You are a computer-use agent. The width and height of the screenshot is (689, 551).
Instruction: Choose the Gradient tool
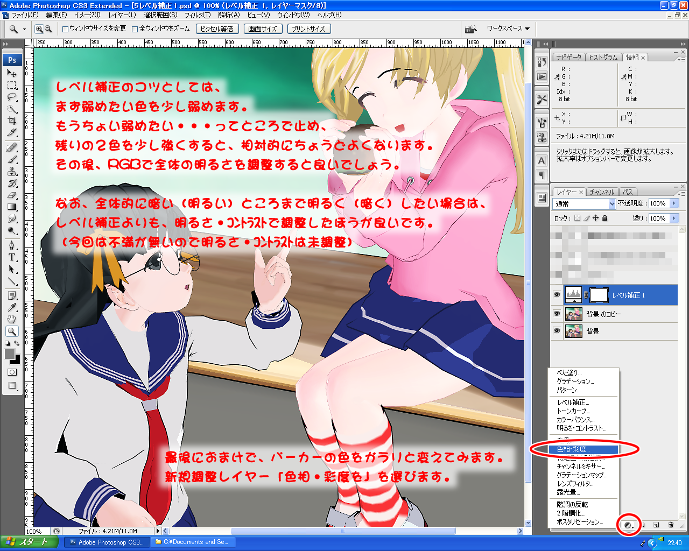pos(12,207)
